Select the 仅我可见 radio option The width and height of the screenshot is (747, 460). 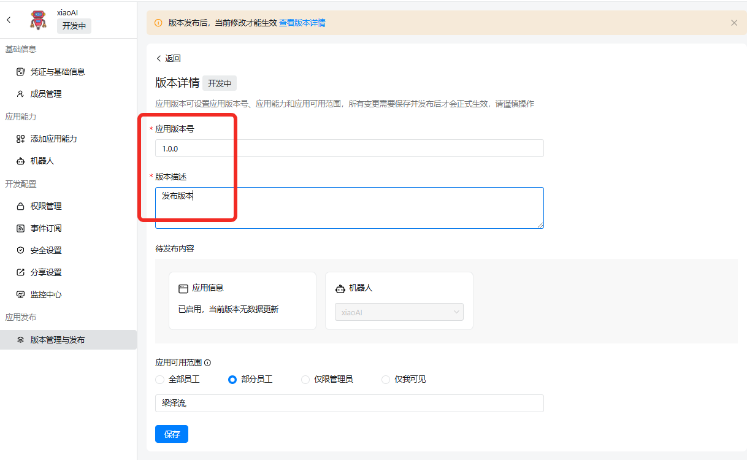click(386, 380)
